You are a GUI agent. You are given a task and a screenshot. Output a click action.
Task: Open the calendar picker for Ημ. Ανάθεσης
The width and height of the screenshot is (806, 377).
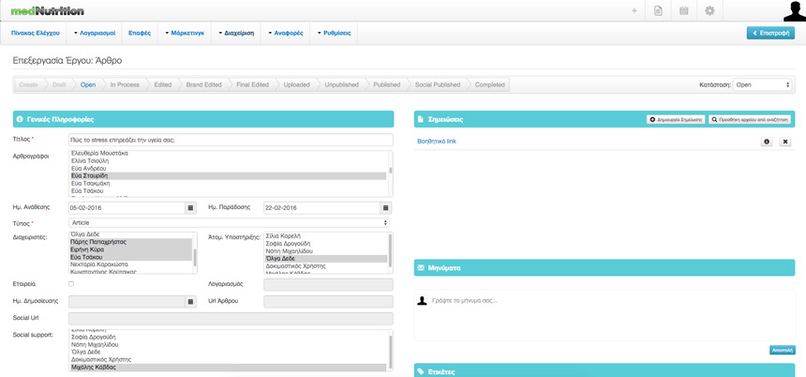point(190,208)
